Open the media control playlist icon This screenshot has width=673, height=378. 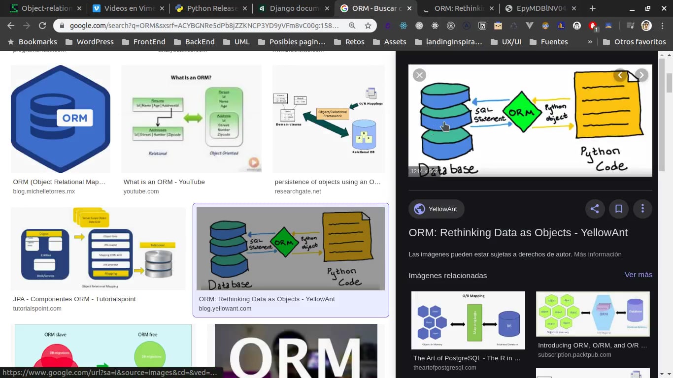point(630,26)
